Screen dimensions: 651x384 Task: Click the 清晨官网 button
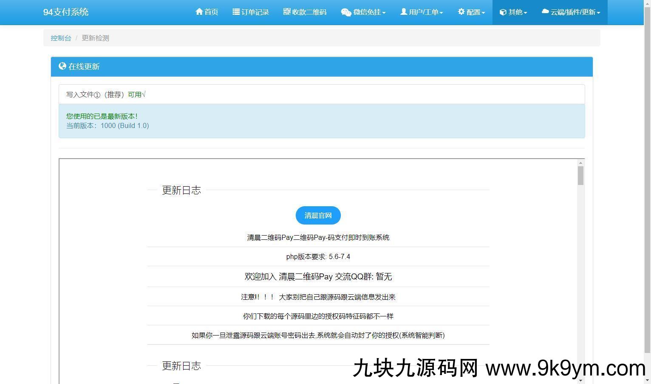[x=318, y=216]
